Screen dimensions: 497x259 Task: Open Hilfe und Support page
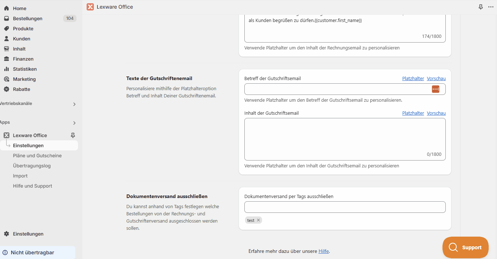tap(32, 186)
